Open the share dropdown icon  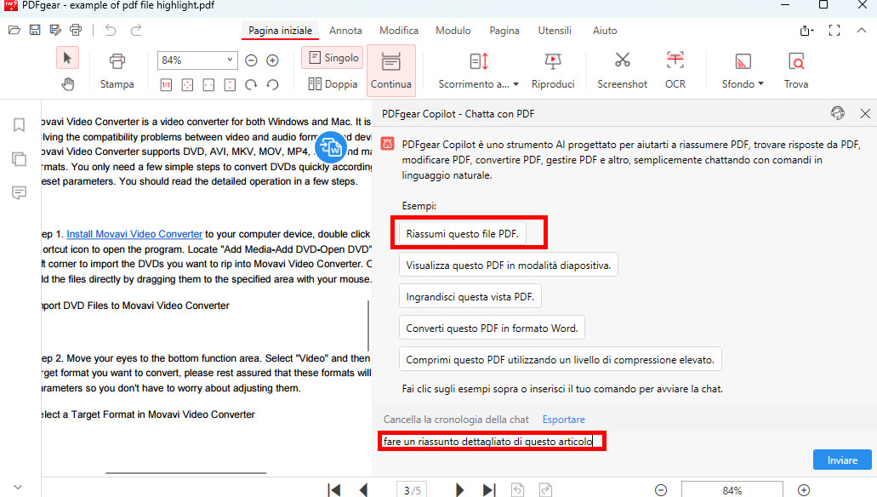click(806, 31)
